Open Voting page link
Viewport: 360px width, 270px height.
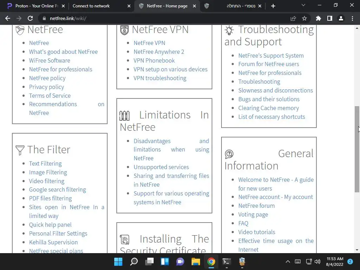click(253, 214)
